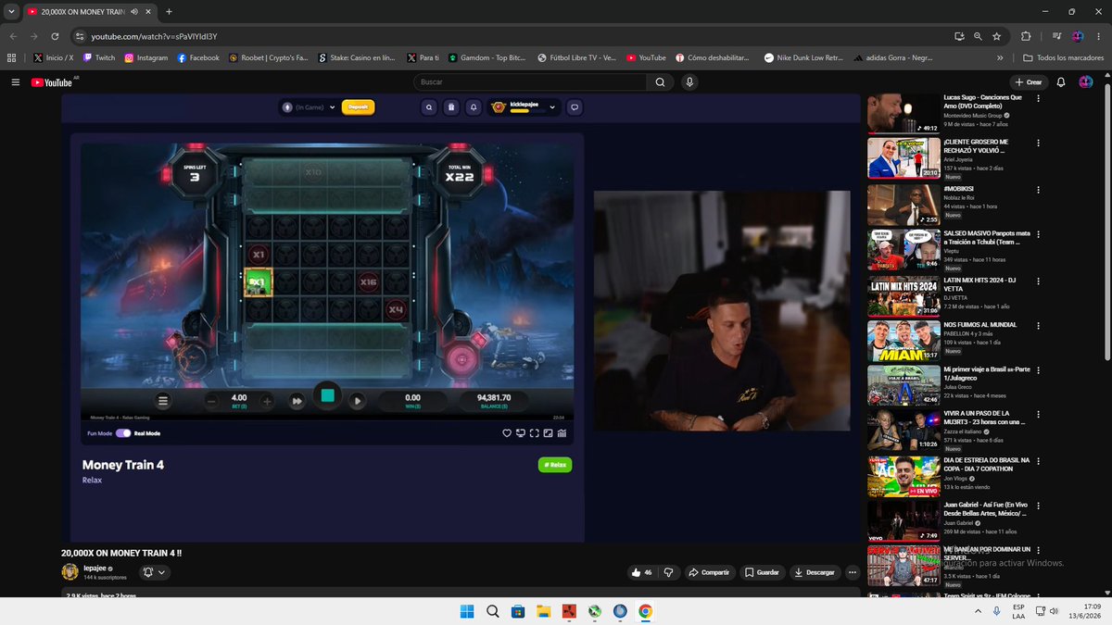This screenshot has height=625, width=1112.
Task: Click the green # Relax tag in video
Action: 555,465
